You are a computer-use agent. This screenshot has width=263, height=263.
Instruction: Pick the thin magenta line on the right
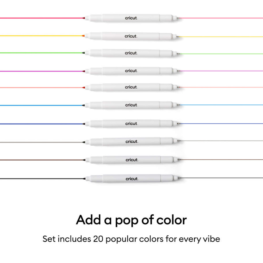pyautogui.click(x=222, y=71)
